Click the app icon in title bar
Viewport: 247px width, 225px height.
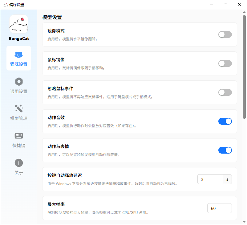[5, 5]
